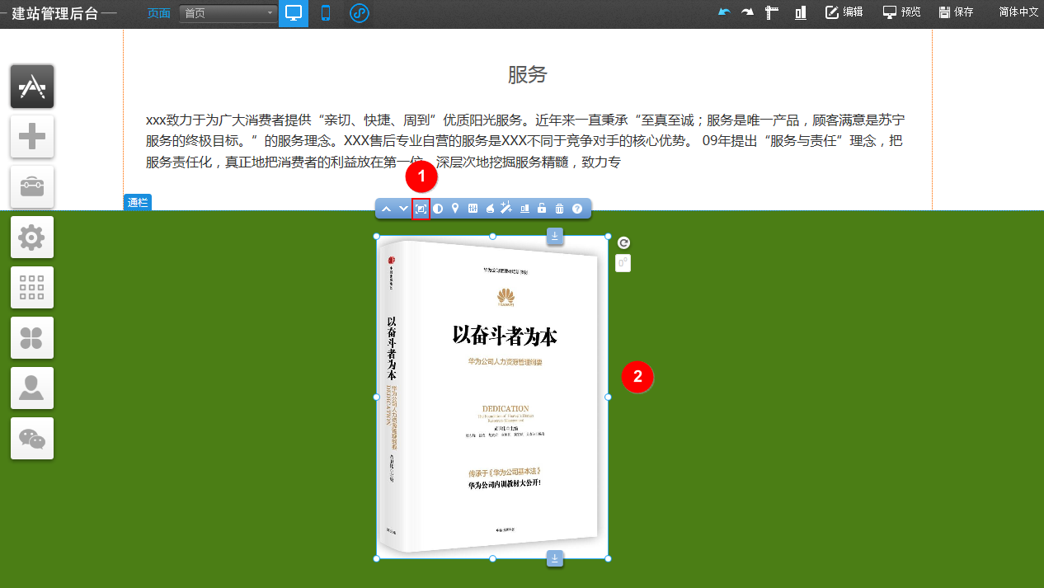Click the 编辑 edit button
The image size is (1044, 588).
pyautogui.click(x=844, y=12)
